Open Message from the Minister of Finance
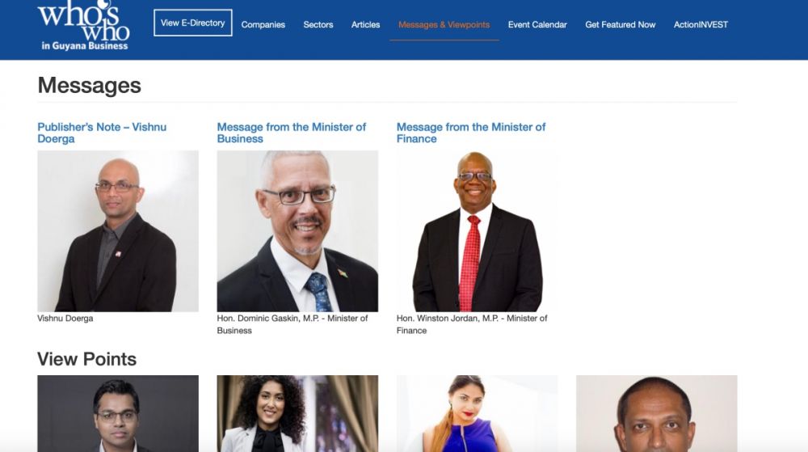The height and width of the screenshot is (452, 808). (x=470, y=133)
